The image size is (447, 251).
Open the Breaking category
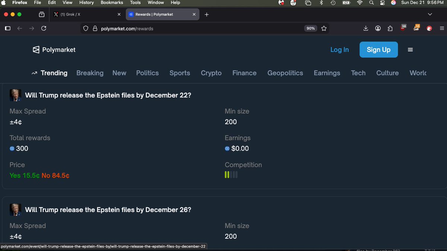(90, 73)
